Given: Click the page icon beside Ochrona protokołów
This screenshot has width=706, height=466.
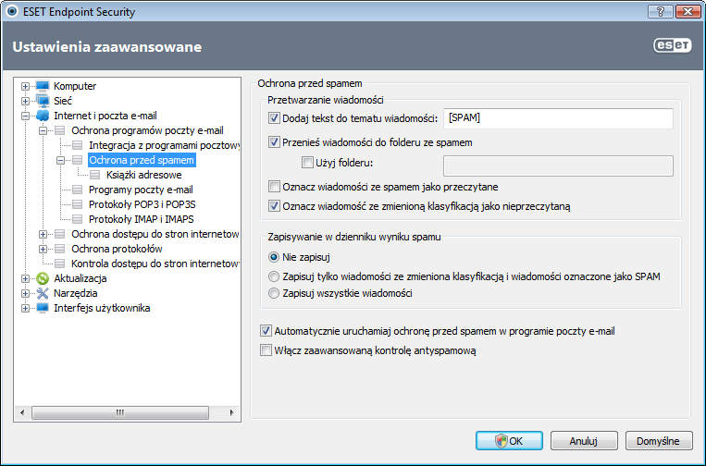Looking at the screenshot, I should [59, 249].
